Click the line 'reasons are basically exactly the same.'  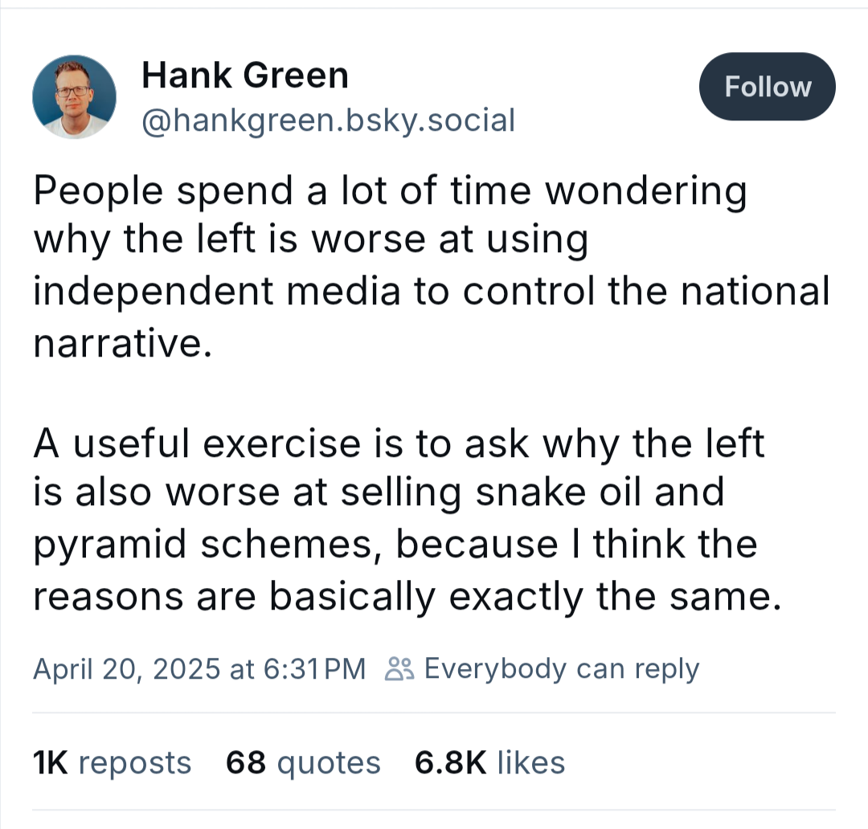point(407,597)
